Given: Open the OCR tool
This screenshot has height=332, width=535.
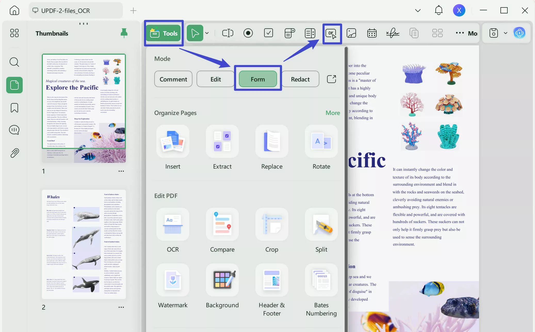Looking at the screenshot, I should [x=173, y=231].
